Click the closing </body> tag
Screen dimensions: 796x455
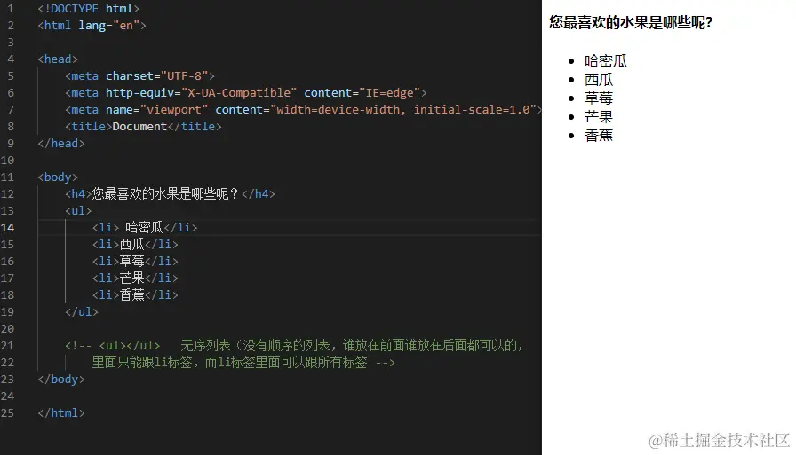61,379
